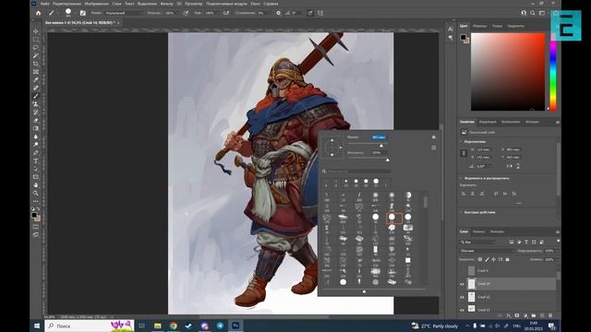The width and height of the screenshot is (591, 332).
Task: Click the options bar search icon
Action: (533, 13)
